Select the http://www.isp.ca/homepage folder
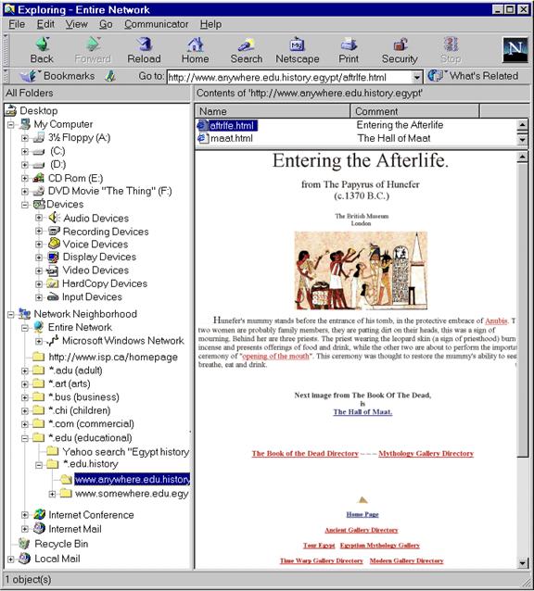 (x=105, y=357)
